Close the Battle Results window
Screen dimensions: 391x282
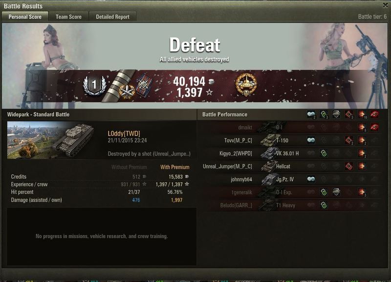coord(386,5)
